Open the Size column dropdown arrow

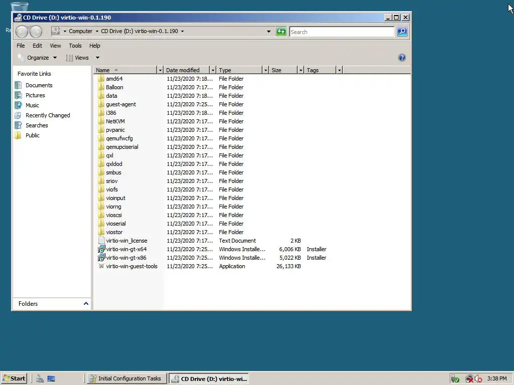coord(301,70)
